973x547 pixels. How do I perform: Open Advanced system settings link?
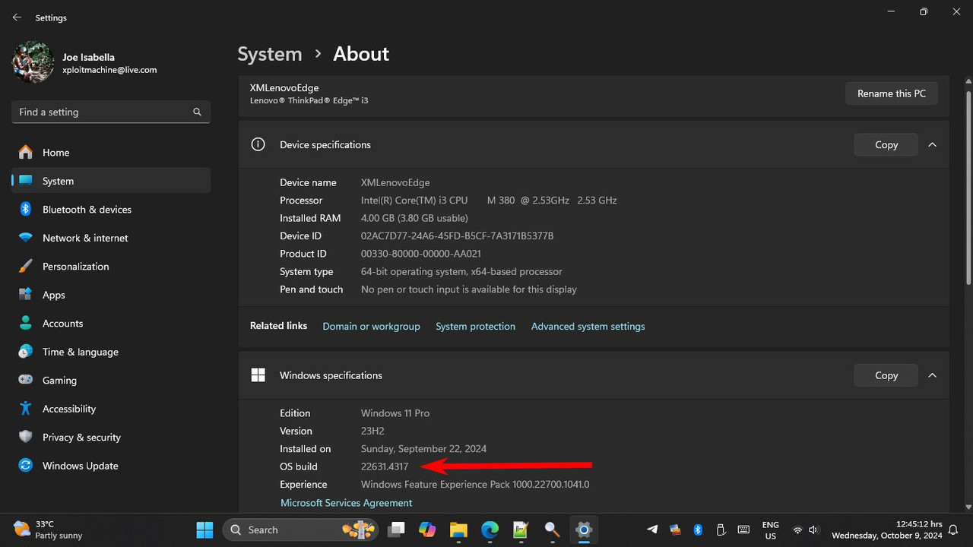[x=588, y=326]
